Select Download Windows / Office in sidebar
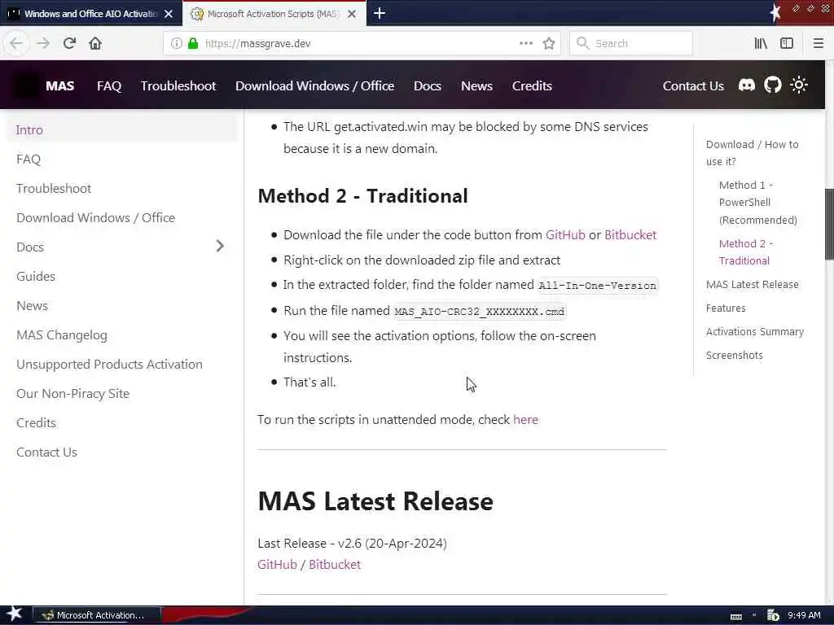The width and height of the screenshot is (834, 625). (x=122, y=217)
